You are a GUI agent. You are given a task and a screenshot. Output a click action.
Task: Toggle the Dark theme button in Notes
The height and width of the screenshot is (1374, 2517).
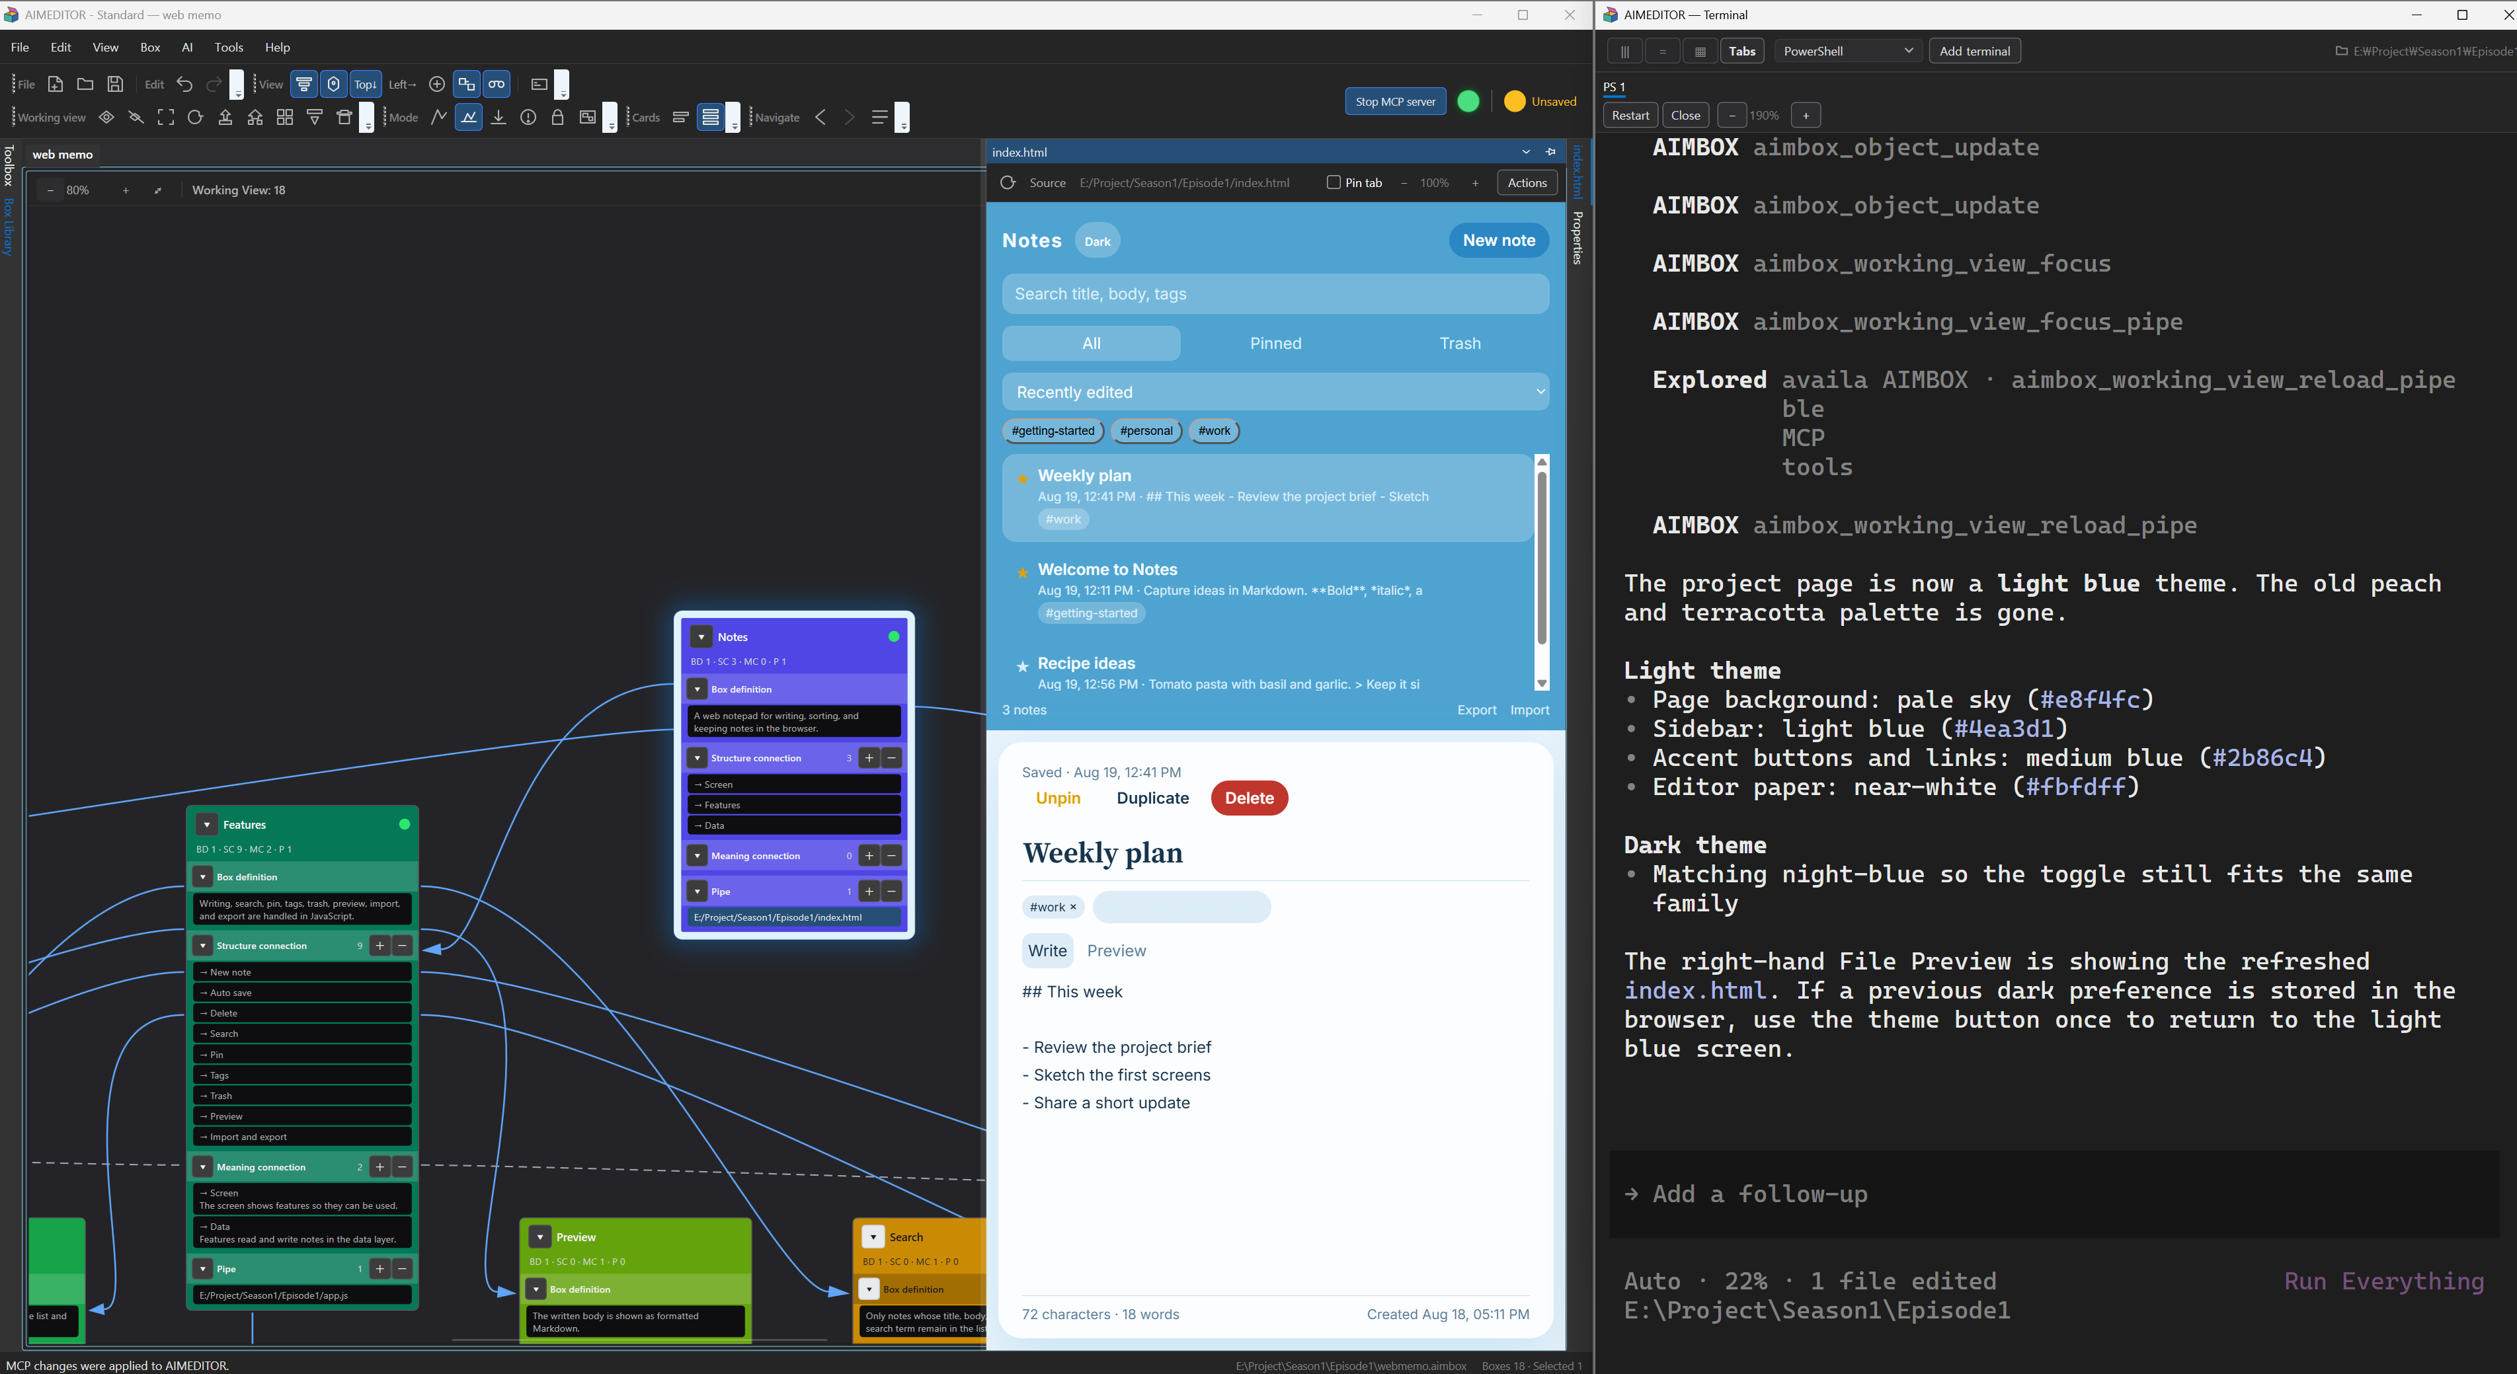pos(1098,241)
